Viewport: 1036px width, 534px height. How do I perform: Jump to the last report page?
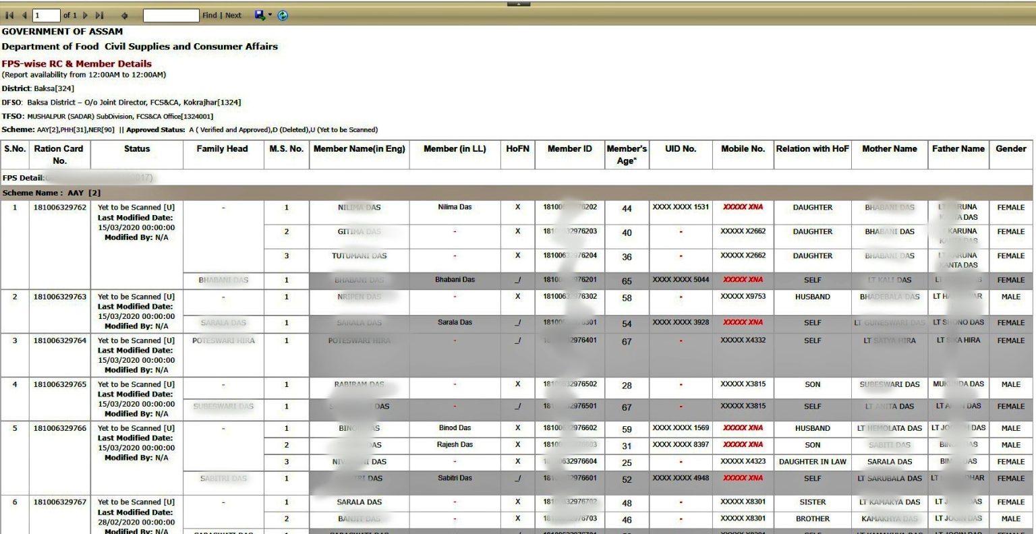(x=100, y=15)
